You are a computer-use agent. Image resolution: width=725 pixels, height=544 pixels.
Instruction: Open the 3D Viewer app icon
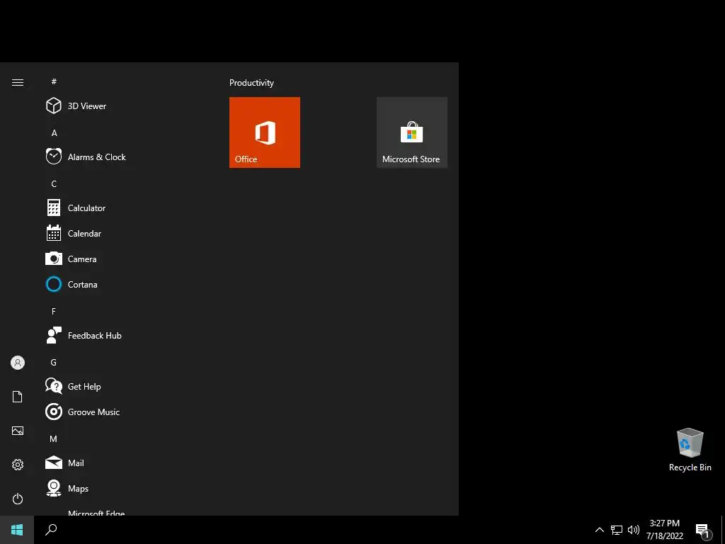(54, 106)
